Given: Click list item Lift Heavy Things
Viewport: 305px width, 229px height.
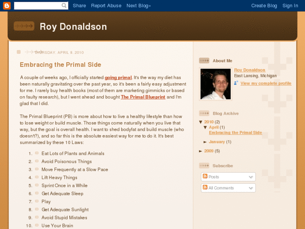Looking at the screenshot, I should [x=60, y=178].
